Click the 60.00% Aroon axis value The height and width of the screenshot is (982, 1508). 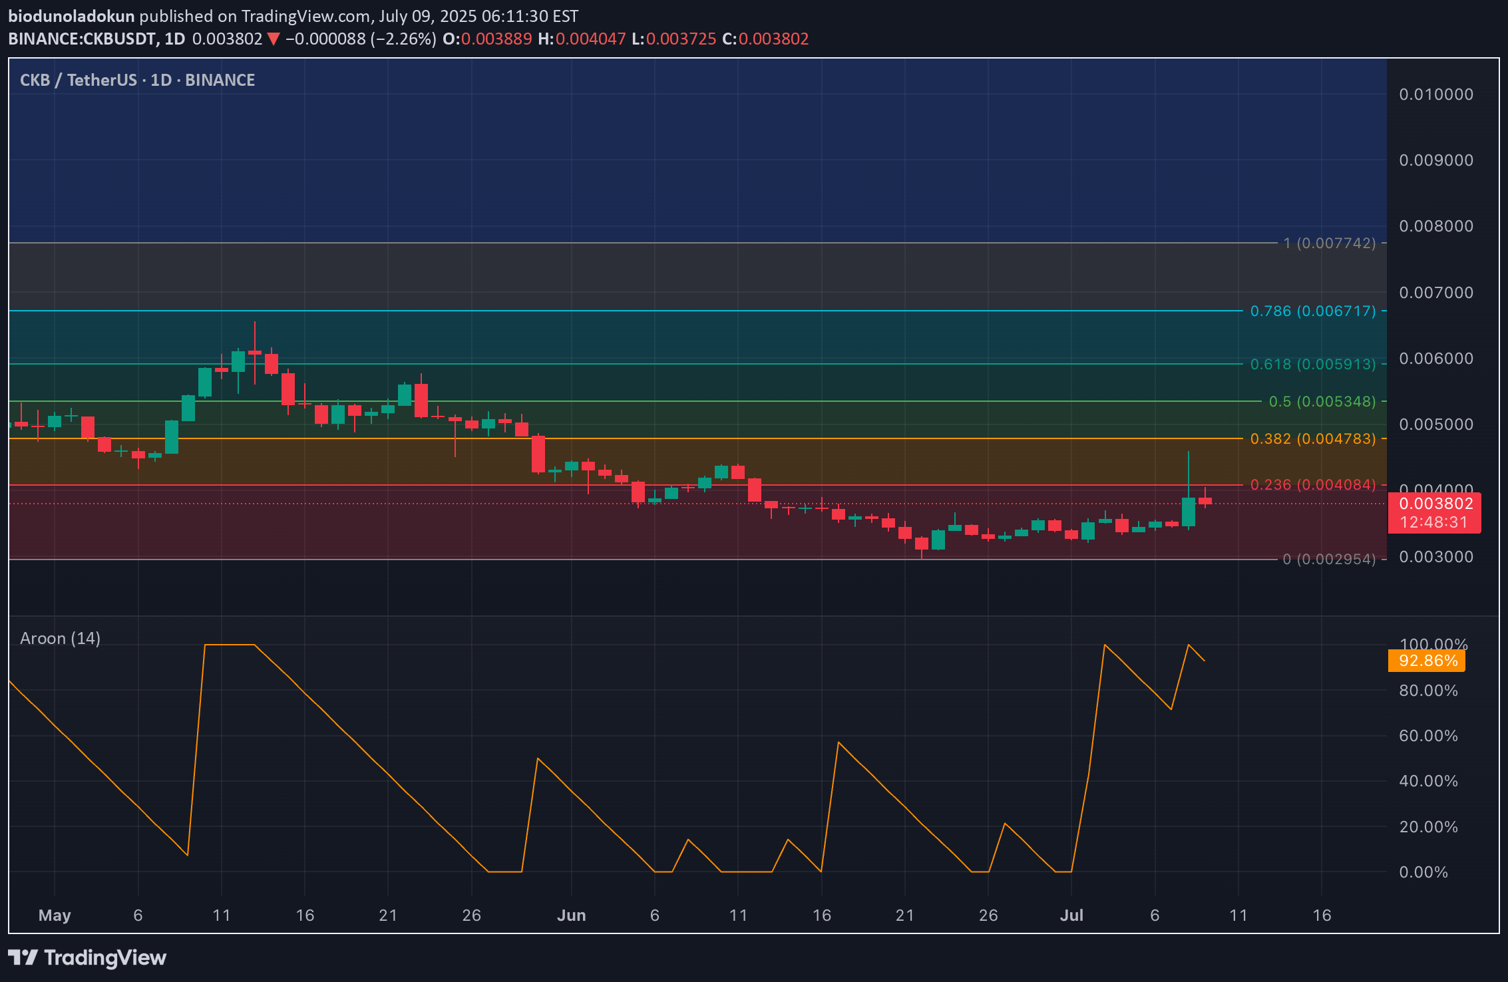pyautogui.click(x=1428, y=736)
